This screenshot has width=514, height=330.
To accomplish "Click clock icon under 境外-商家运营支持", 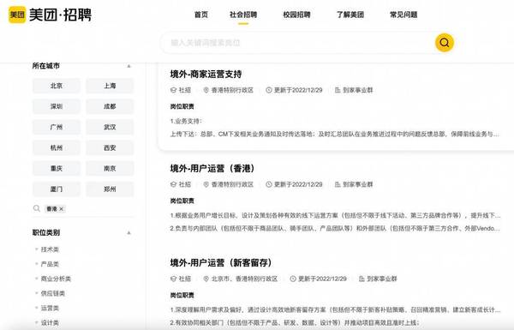I will (269, 90).
